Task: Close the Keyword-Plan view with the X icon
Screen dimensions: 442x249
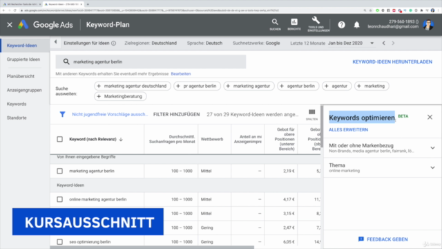Action: pyautogui.click(x=10, y=25)
